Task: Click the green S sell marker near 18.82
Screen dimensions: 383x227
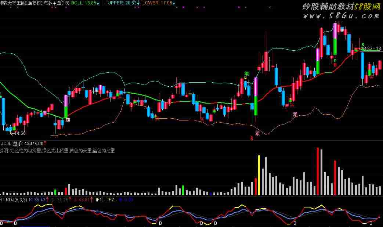Action: tap(362, 45)
